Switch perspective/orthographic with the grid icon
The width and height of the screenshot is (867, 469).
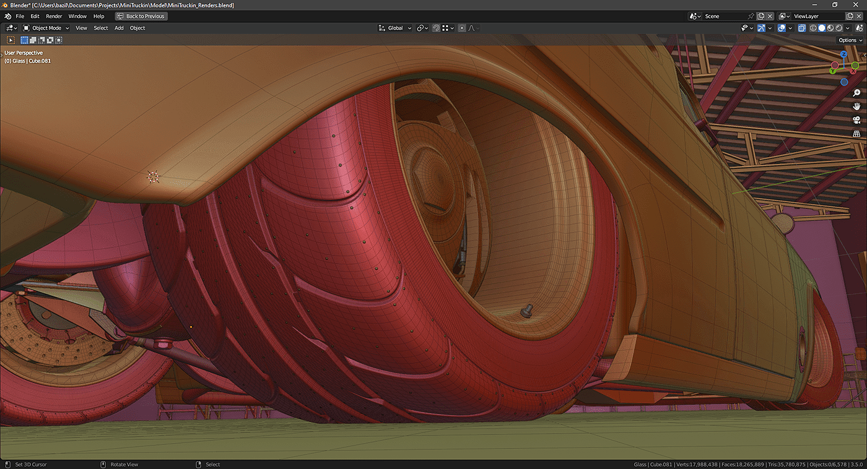pos(856,134)
